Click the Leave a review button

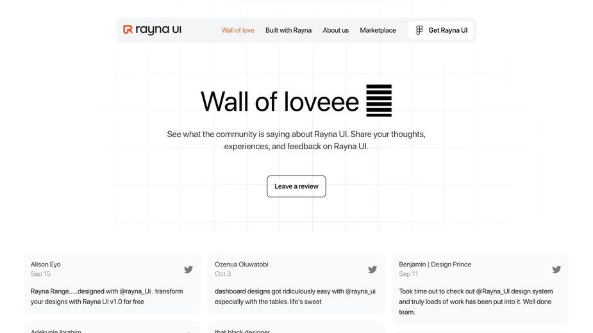pos(296,186)
